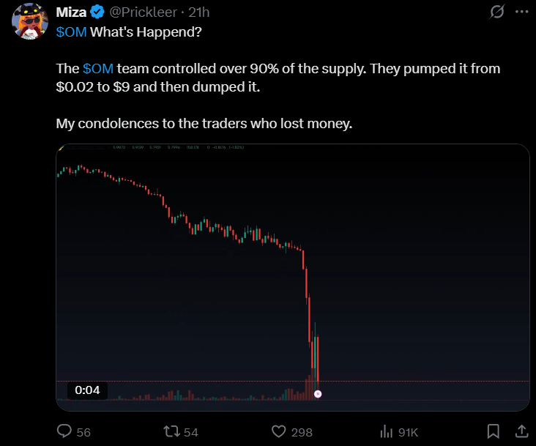Click the 54 reposts count

pos(190,432)
